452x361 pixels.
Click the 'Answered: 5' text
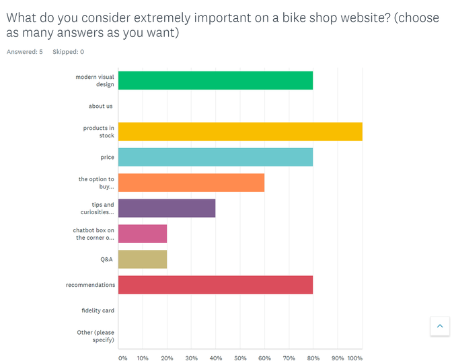click(x=24, y=52)
